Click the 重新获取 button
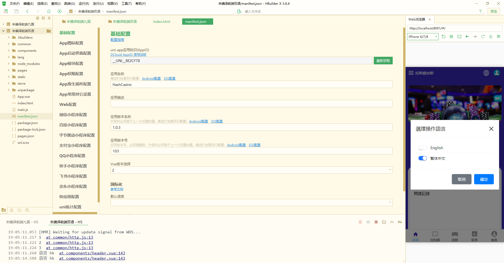The width and height of the screenshot is (504, 263). 383,61
